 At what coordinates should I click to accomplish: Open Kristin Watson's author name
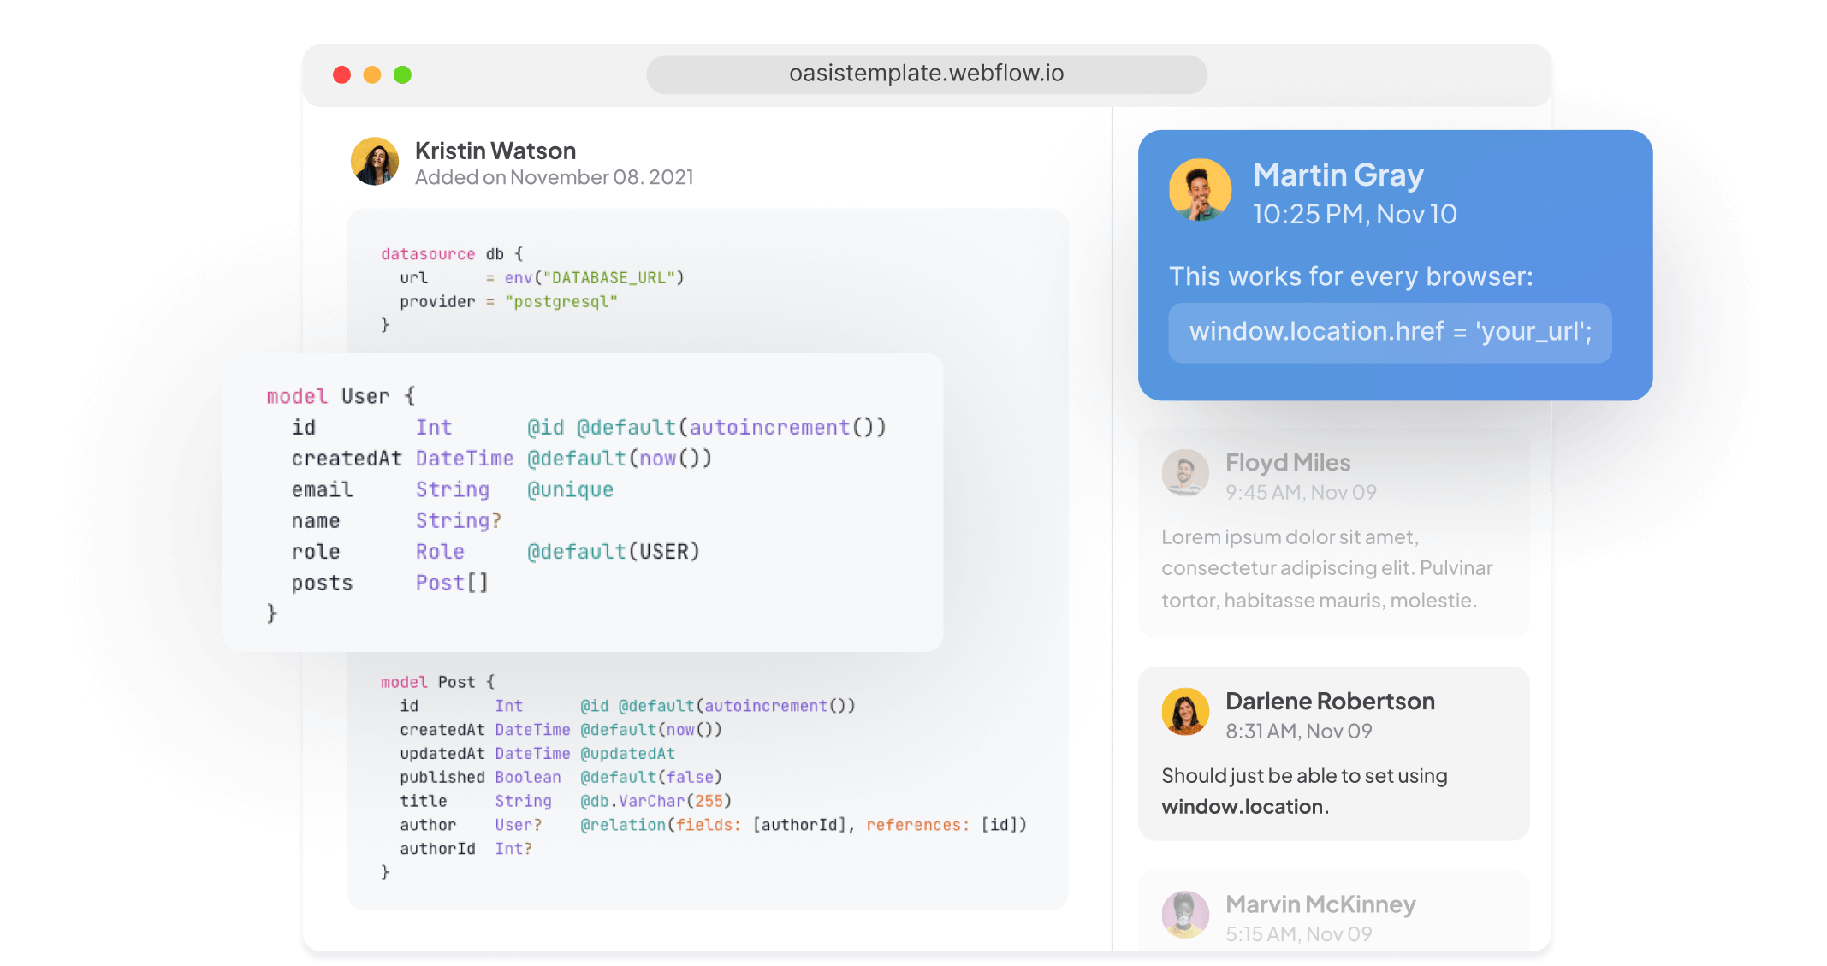[495, 151]
